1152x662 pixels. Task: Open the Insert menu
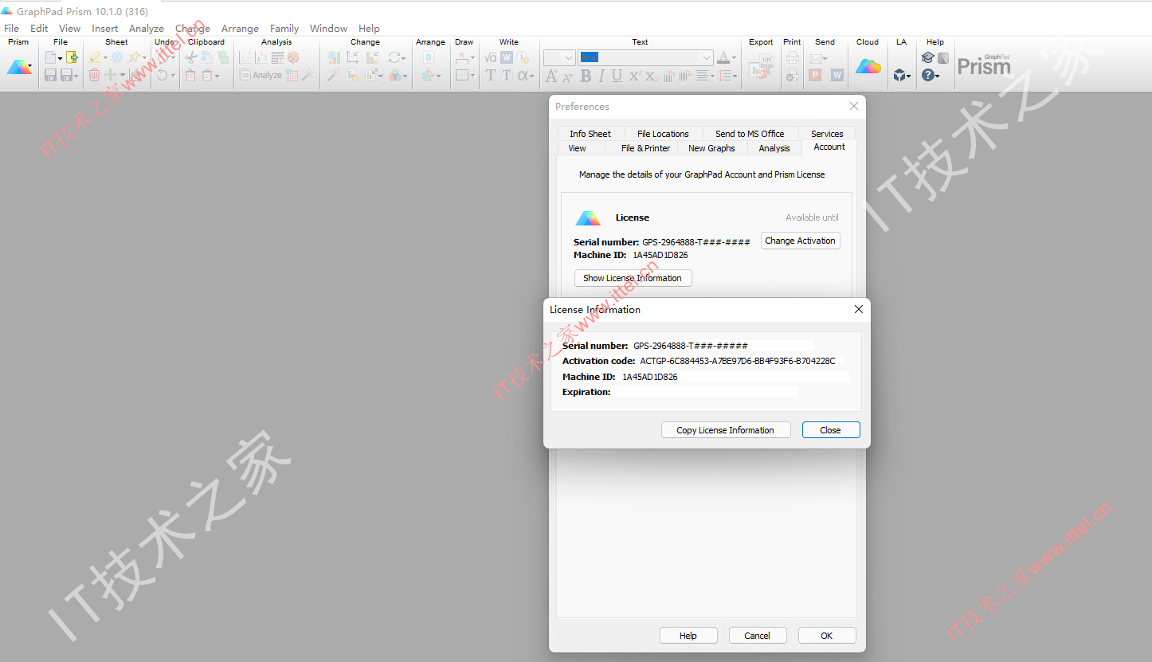pyautogui.click(x=104, y=28)
